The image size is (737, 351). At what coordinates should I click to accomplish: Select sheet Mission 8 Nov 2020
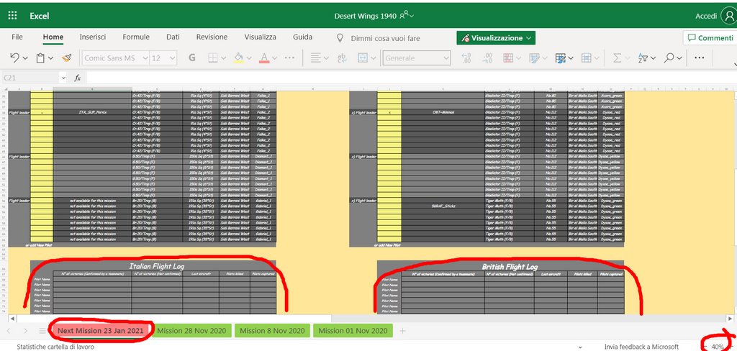pyautogui.click(x=272, y=331)
